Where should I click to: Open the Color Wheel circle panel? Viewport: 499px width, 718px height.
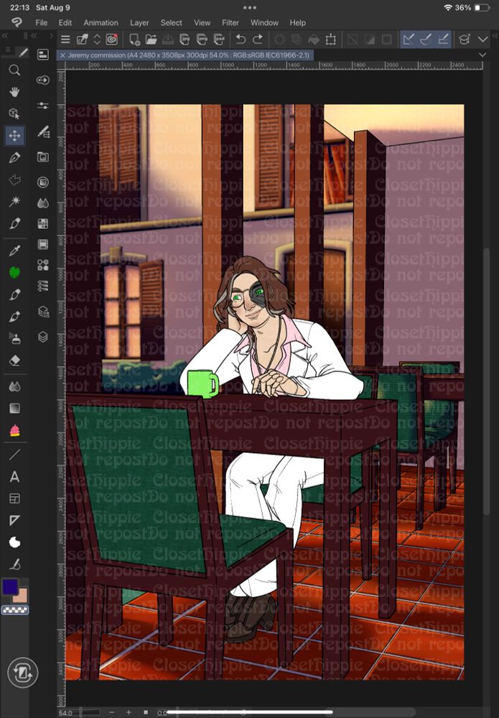click(43, 182)
